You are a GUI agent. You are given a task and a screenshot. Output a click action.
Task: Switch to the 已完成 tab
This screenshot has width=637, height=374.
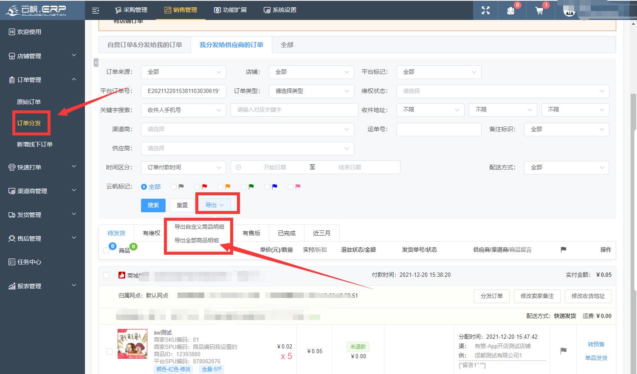287,233
